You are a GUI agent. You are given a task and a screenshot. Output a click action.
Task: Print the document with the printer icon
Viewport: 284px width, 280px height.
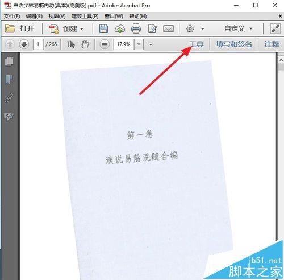click(136, 29)
